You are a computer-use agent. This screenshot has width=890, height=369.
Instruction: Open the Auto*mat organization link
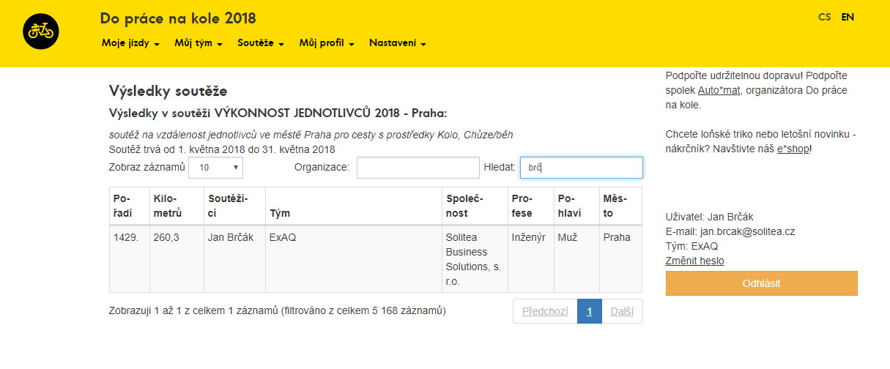tap(719, 90)
